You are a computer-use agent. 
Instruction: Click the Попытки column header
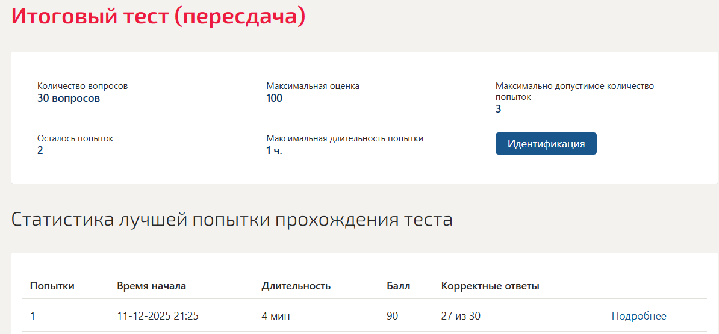pos(52,286)
